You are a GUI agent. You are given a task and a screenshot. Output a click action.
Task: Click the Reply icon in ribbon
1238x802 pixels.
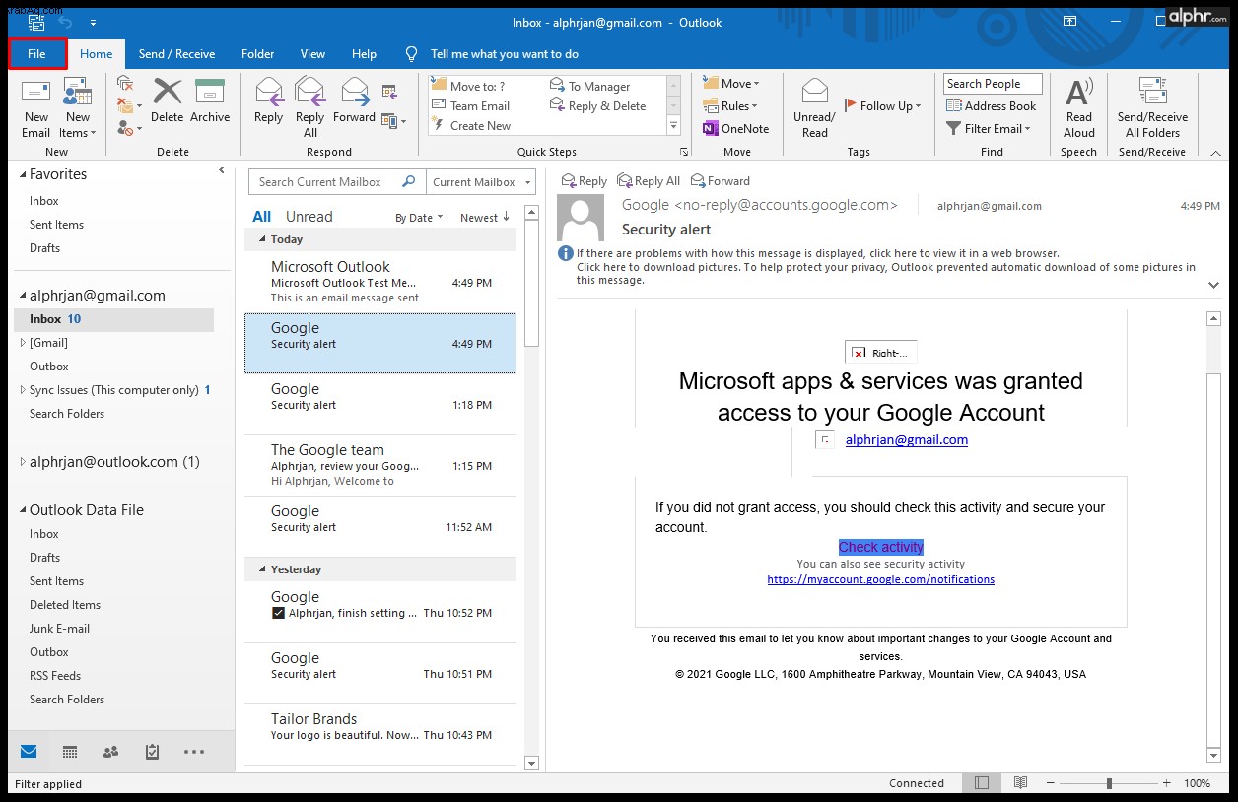269,92
